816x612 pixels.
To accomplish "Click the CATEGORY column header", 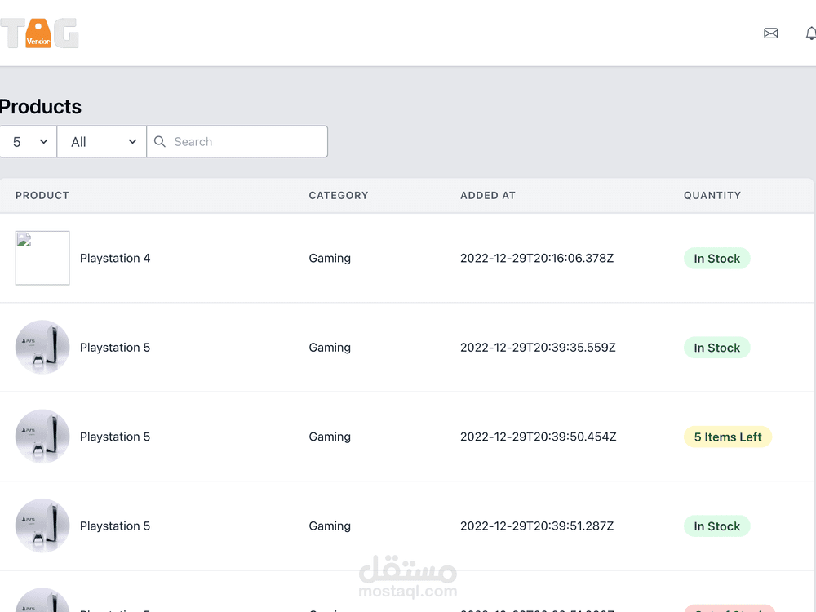I will click(x=339, y=196).
